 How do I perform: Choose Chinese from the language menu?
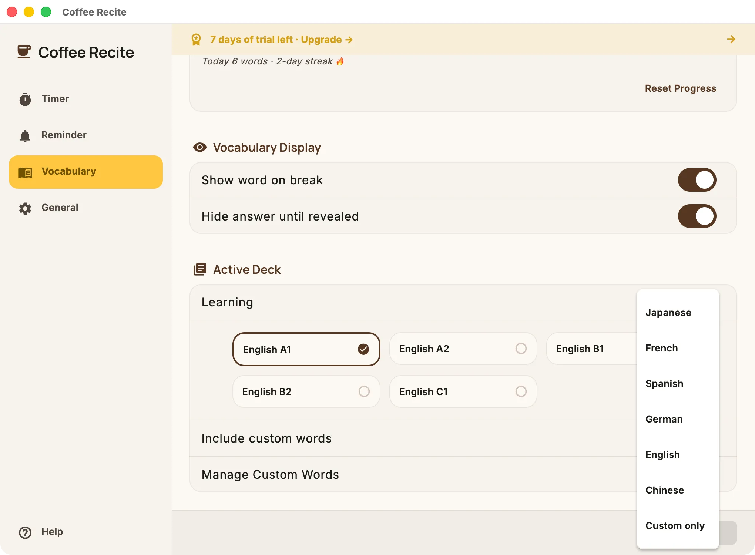tap(678, 490)
